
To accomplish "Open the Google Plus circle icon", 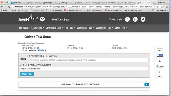I will click(135, 19).
